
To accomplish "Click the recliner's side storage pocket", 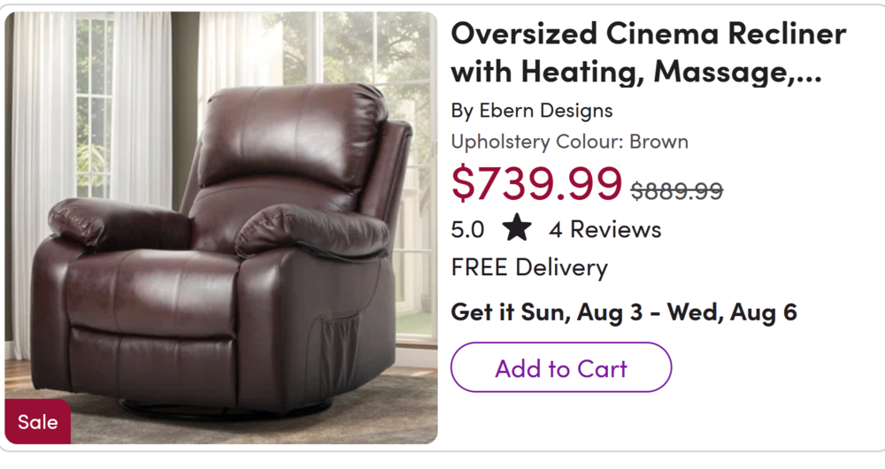I will tap(342, 343).
